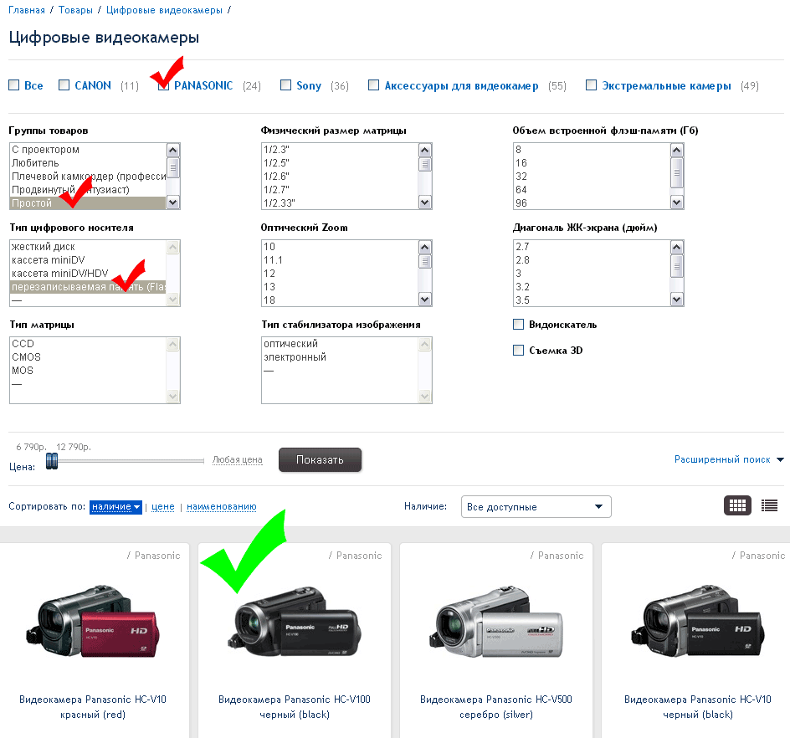Image resolution: width=790 pixels, height=738 pixels.
Task: Open 'Цифровые видеокамеры' breadcrumb link
Action: 164,10
